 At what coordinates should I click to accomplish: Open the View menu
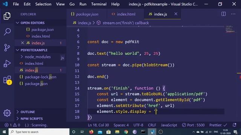tap(60, 4)
